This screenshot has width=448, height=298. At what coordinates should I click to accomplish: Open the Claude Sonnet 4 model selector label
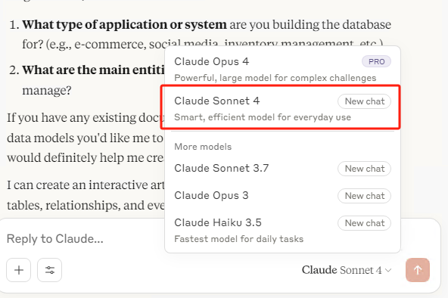(342, 270)
